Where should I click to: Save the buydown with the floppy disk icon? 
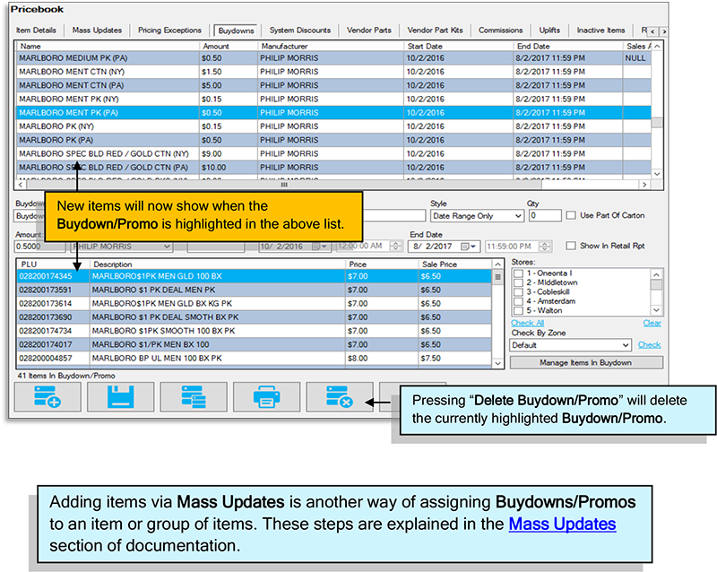[121, 397]
